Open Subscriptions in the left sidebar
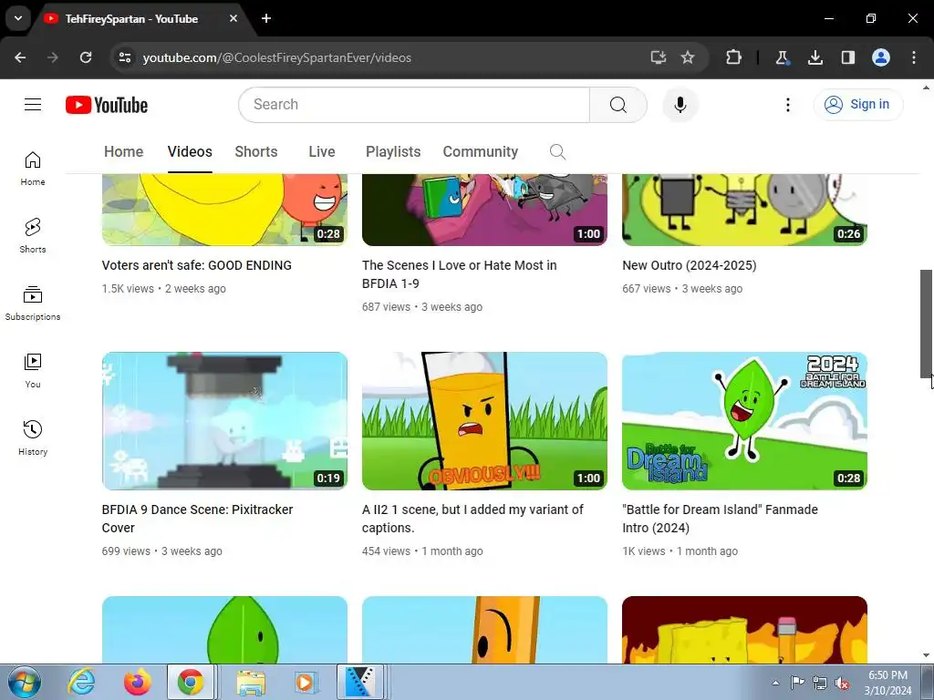 click(x=33, y=303)
